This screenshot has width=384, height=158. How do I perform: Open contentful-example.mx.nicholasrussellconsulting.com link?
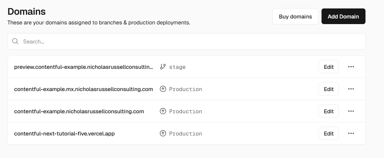[84, 89]
